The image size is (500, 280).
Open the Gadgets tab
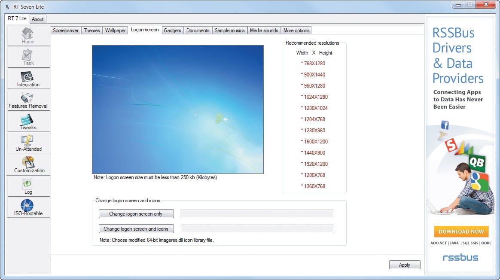coord(173,30)
